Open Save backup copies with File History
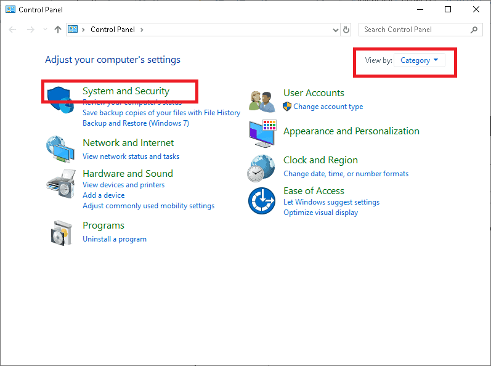 pos(161,113)
